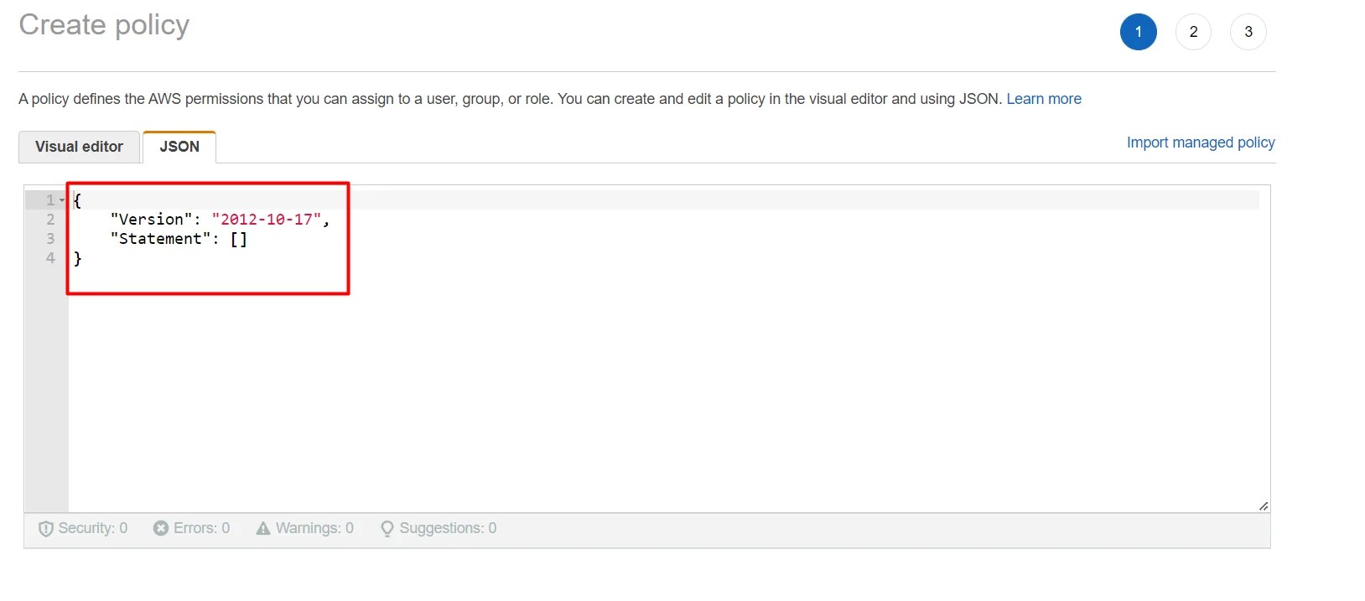Click the Security shield icon in status bar
This screenshot has height=601, width=1365.
click(46, 528)
